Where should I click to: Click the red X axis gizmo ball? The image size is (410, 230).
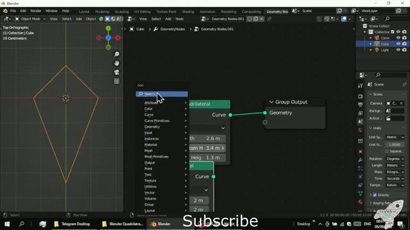118,38
